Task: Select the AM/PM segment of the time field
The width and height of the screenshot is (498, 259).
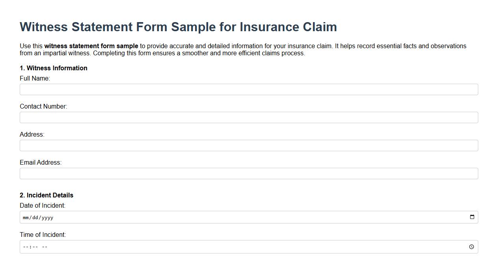Action: tap(43, 246)
